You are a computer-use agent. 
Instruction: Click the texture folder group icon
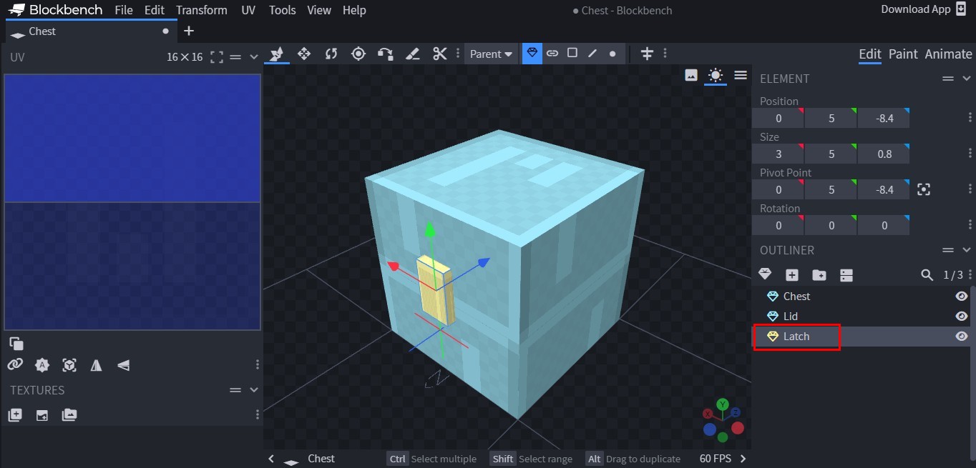pyautogui.click(x=69, y=415)
